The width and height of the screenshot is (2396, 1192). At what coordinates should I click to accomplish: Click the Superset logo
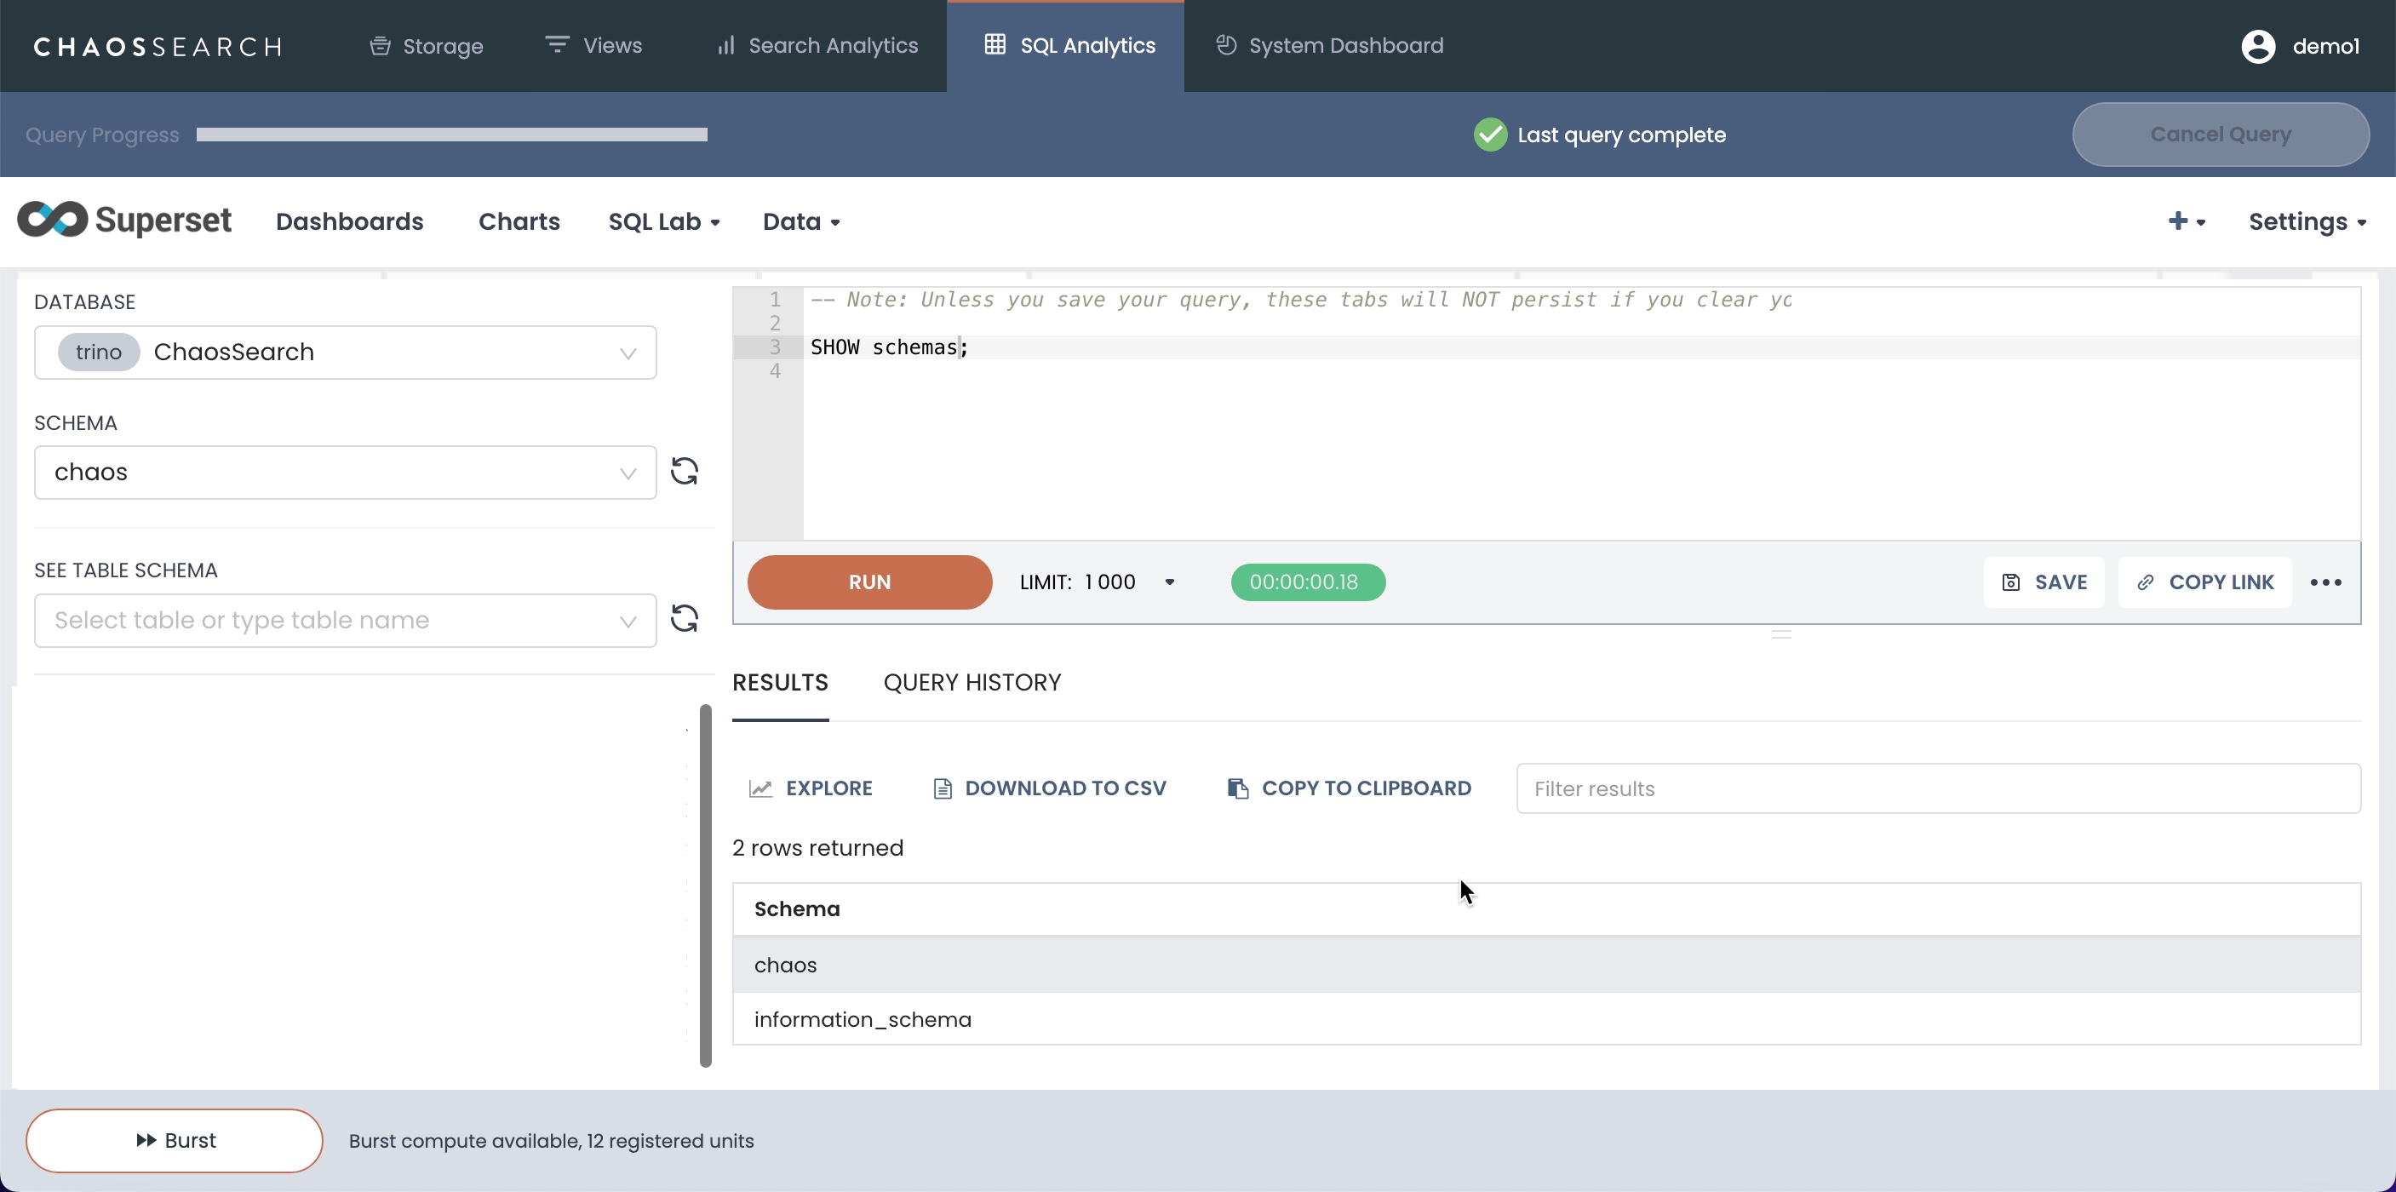(x=123, y=221)
